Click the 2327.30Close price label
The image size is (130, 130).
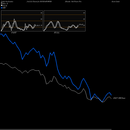pyautogui.click(x=119, y=98)
